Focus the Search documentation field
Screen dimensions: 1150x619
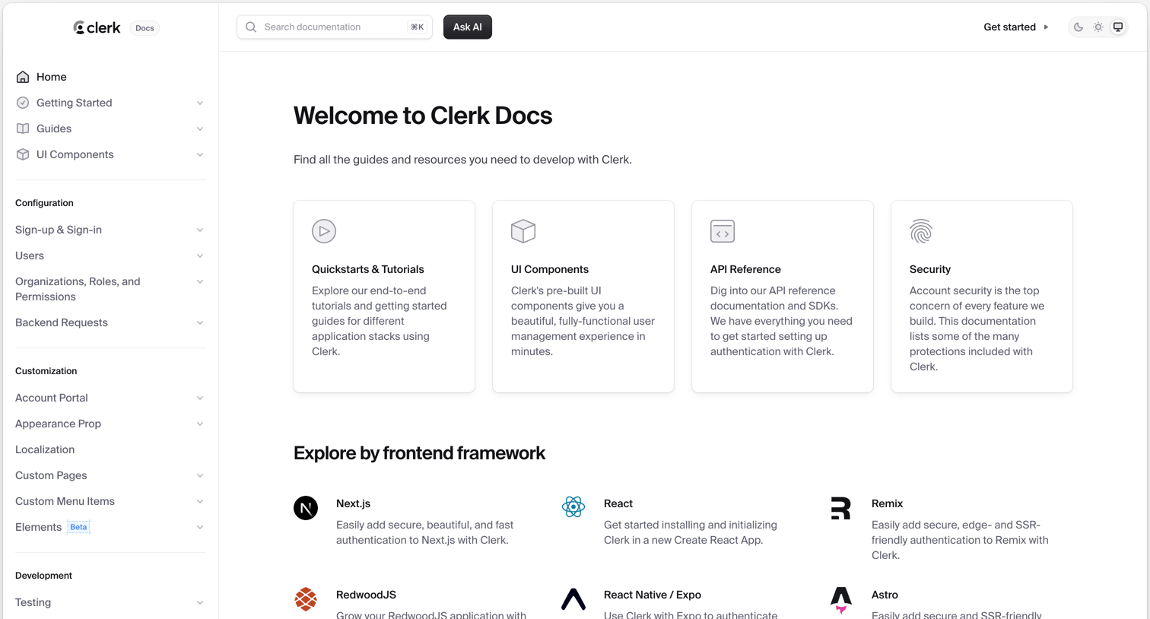pos(335,27)
